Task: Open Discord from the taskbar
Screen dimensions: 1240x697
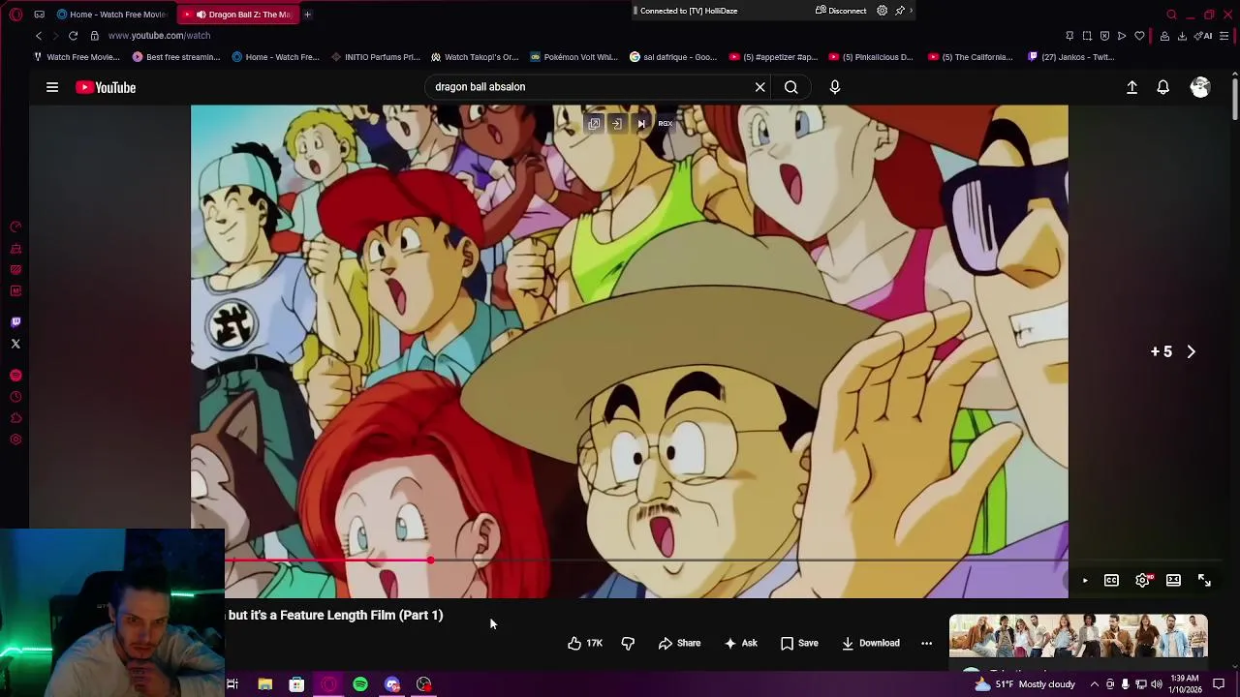Action: pos(392,684)
